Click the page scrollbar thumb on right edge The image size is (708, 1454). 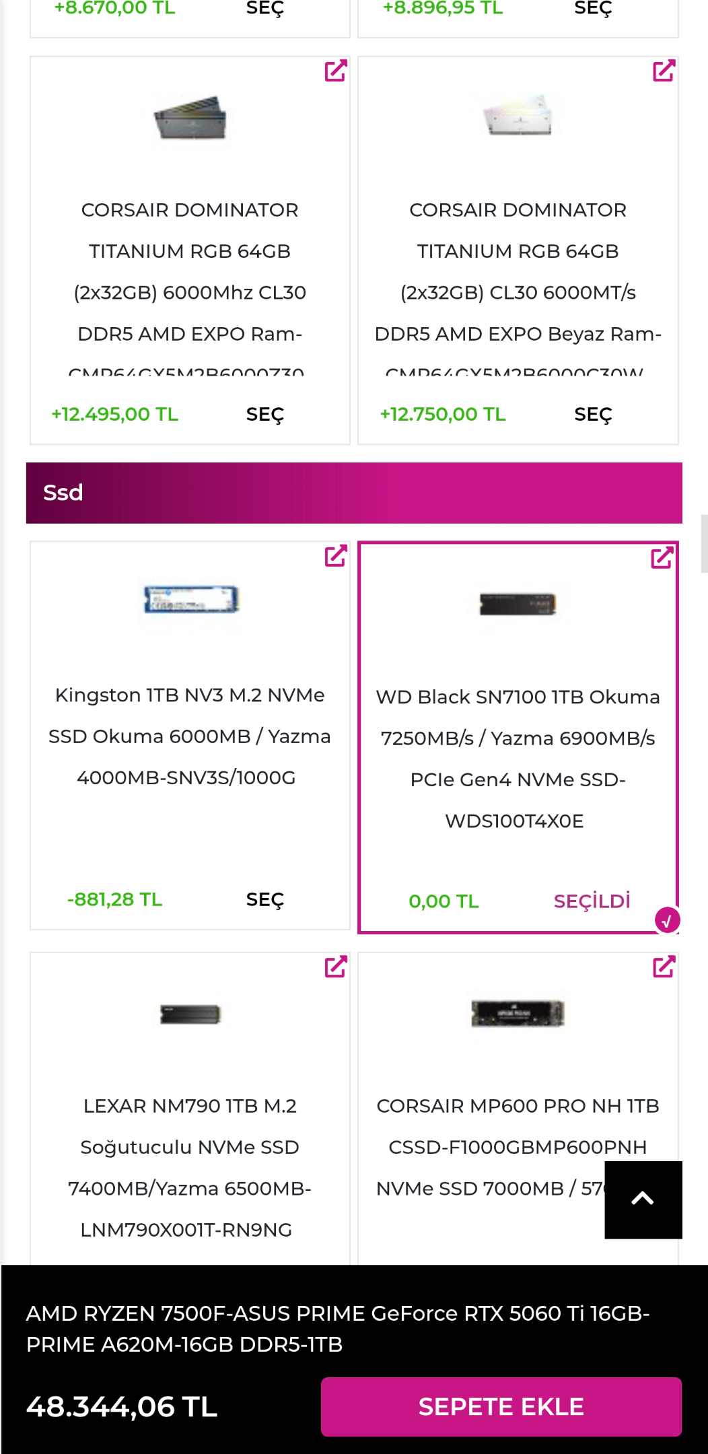pyautogui.click(x=704, y=544)
